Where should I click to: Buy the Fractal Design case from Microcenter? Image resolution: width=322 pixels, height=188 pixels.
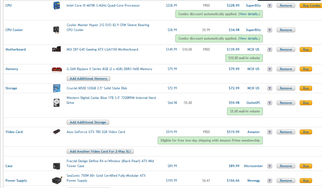(306, 166)
